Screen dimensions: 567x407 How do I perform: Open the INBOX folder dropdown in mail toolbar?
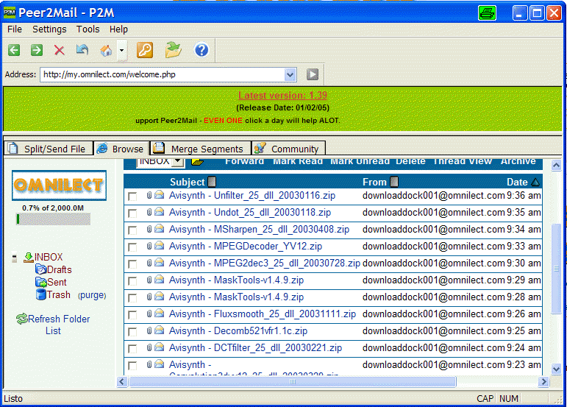[177, 162]
